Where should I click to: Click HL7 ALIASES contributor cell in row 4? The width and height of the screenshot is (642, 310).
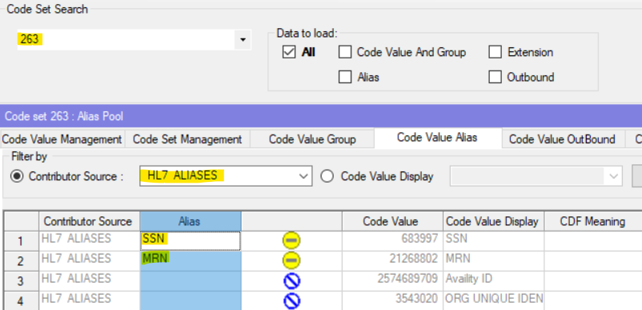point(90,301)
